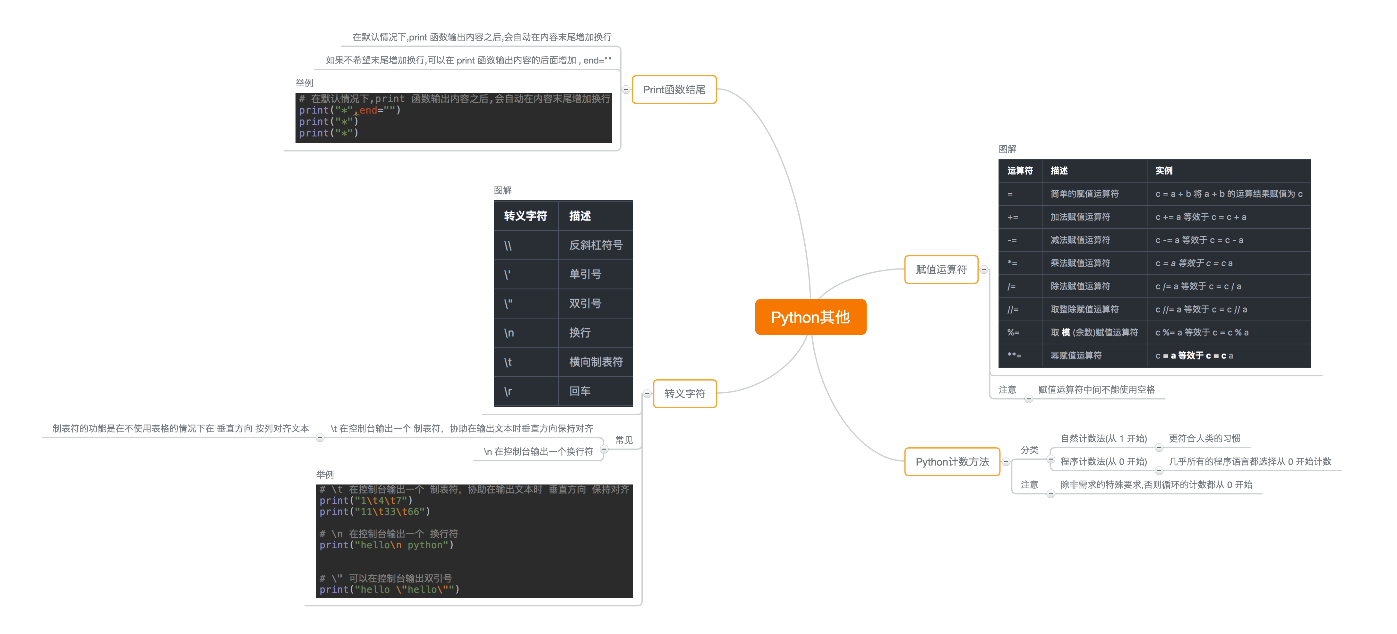
Task: Collapse the 赋值运算符 branch toggle
Action: click(984, 270)
